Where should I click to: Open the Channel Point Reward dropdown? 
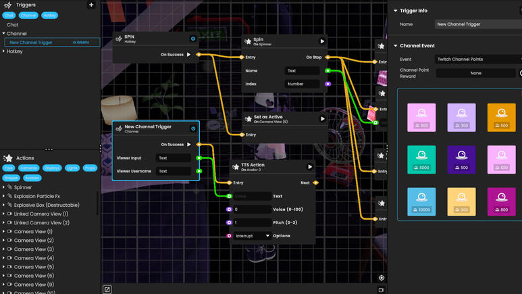(x=475, y=73)
